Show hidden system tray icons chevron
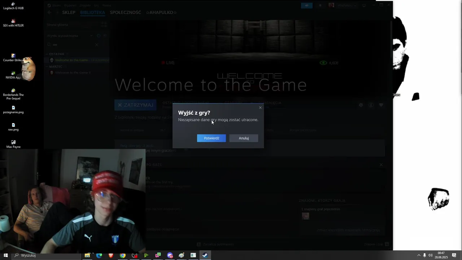This screenshot has width=462, height=260. pos(419,255)
